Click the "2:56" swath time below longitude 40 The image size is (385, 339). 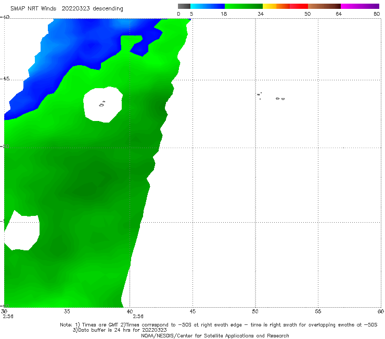point(138,317)
